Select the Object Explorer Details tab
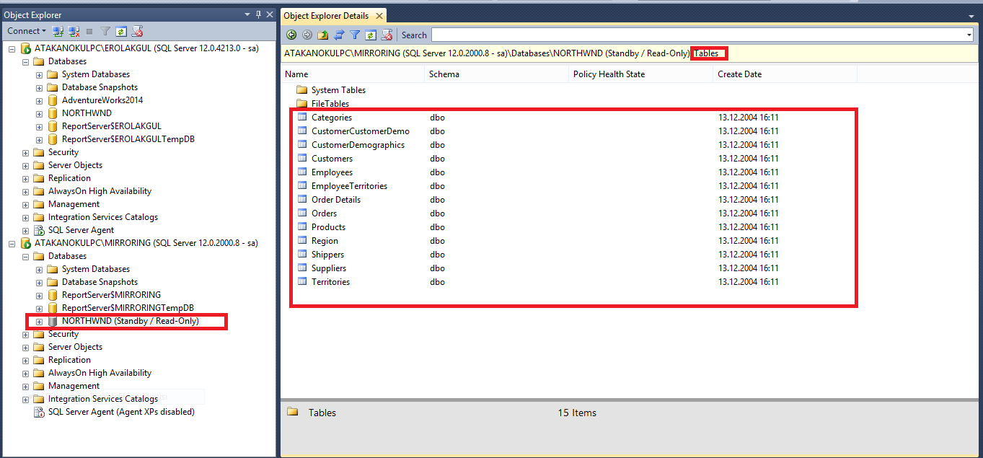This screenshot has width=983, height=458. click(326, 16)
